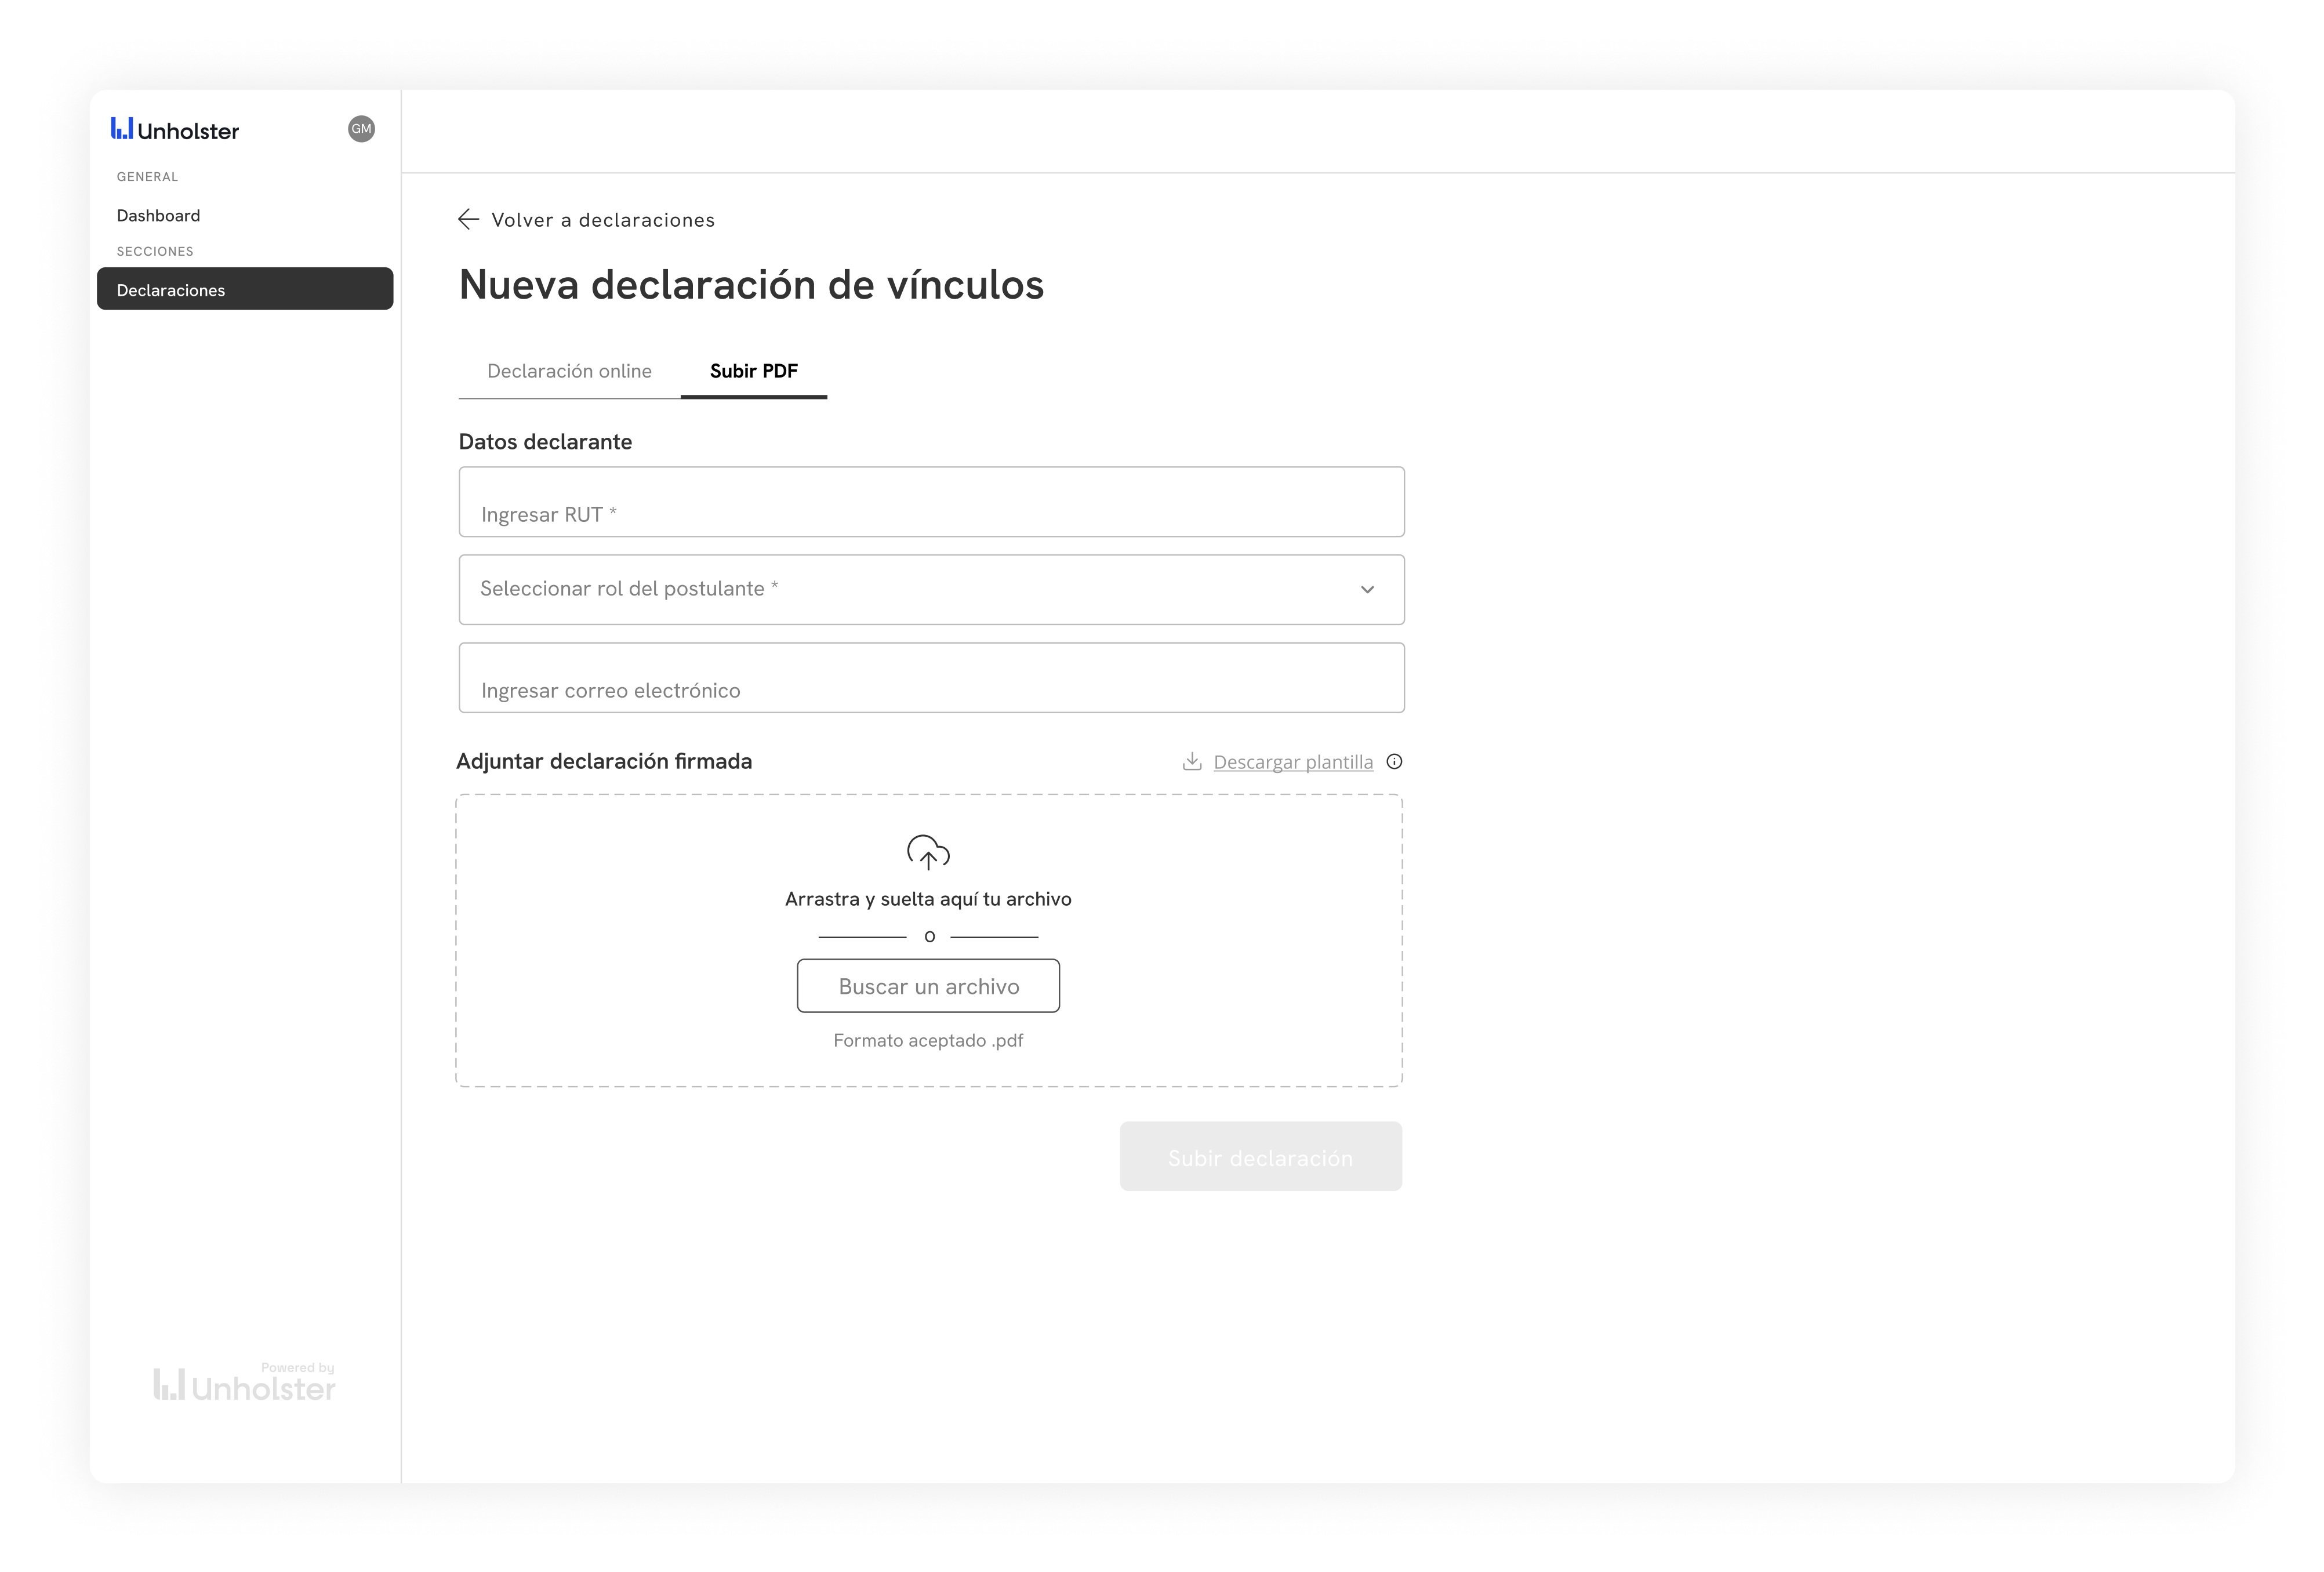2324x1572 pixels.
Task: Click the download icon beside Descargar plantilla
Action: (1192, 762)
